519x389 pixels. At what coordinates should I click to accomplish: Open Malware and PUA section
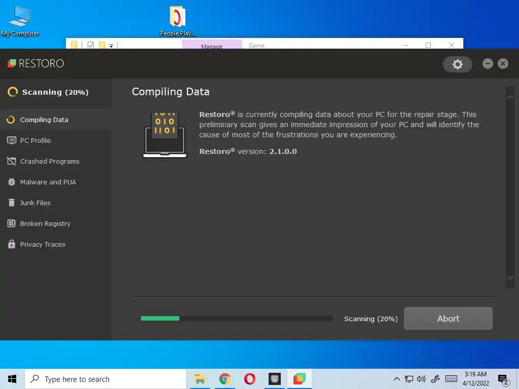click(56, 182)
